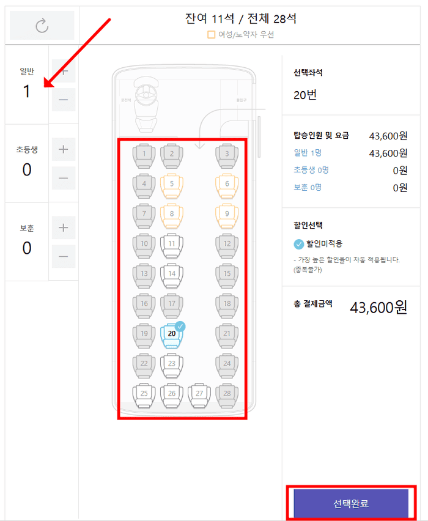Viewport: 428px width, 521px height.
Task: Select seat number 12
Action: click(227, 244)
